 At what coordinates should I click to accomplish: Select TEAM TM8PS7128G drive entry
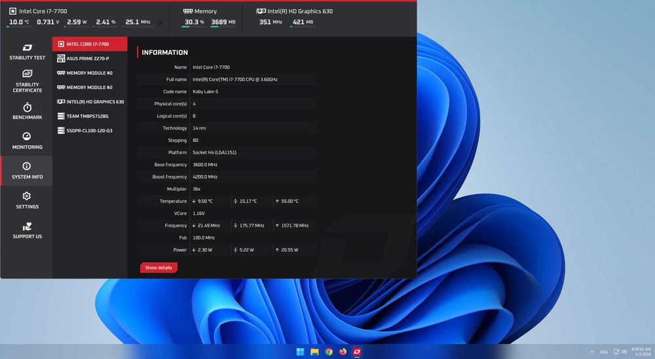click(x=90, y=116)
